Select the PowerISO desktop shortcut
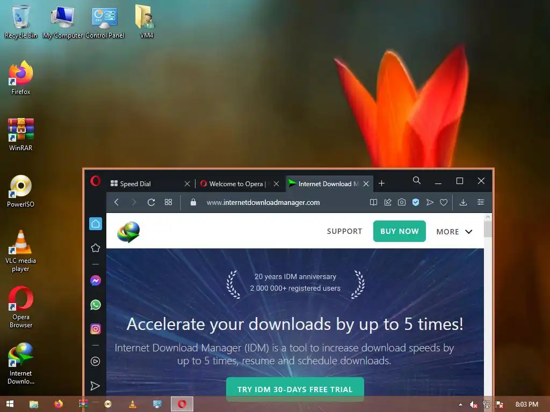 pyautogui.click(x=21, y=190)
